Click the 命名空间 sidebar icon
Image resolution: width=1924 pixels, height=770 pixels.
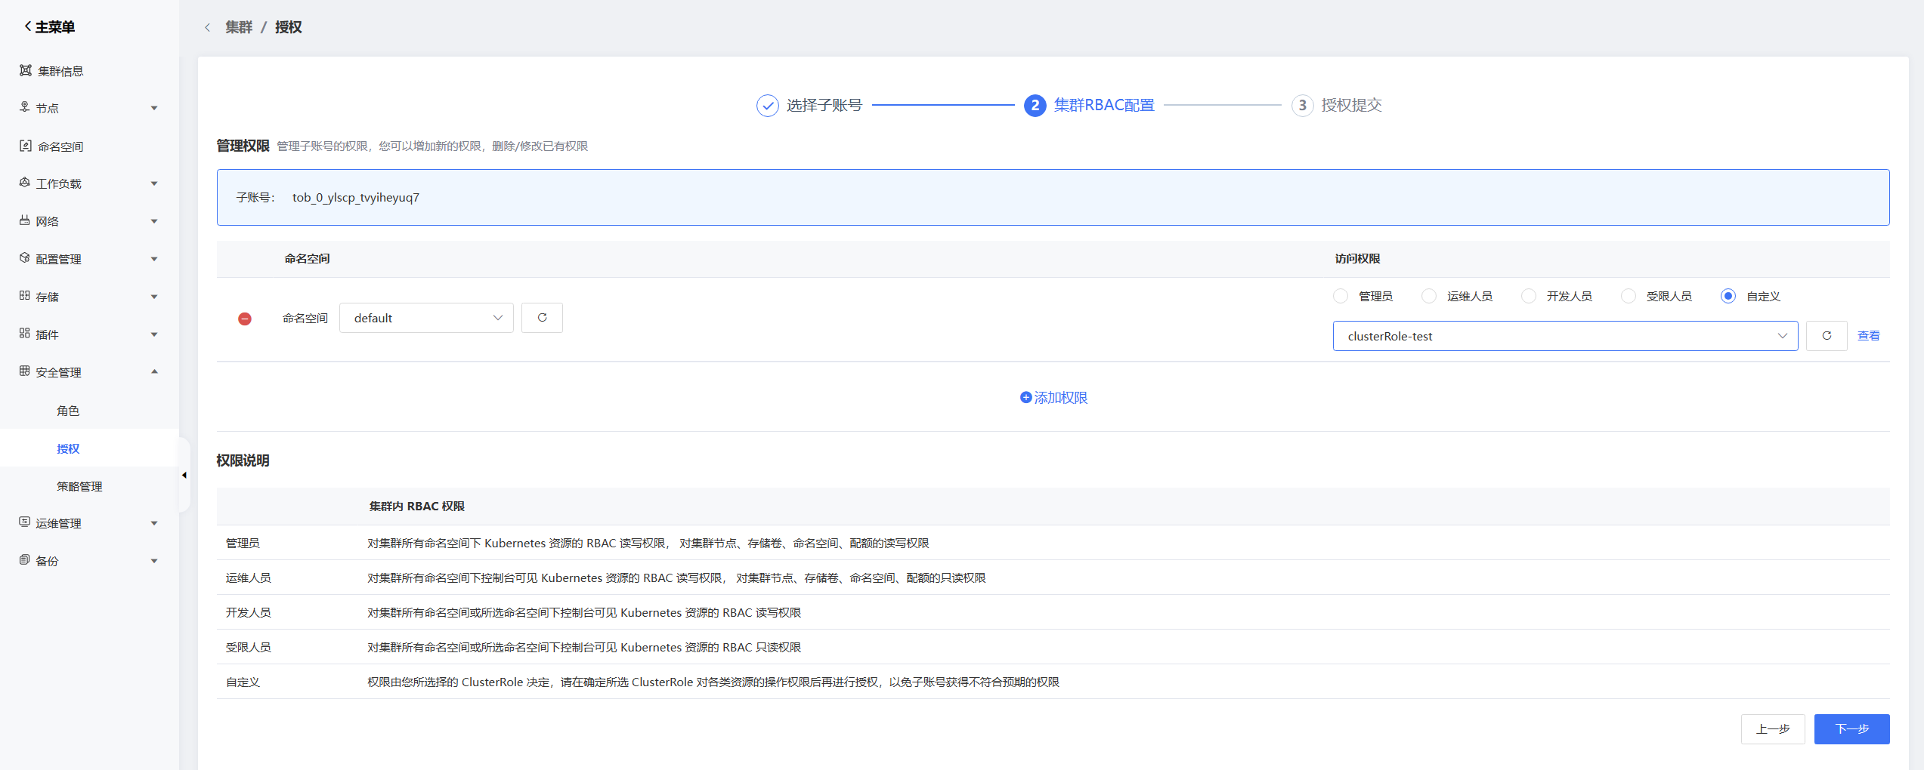[26, 146]
